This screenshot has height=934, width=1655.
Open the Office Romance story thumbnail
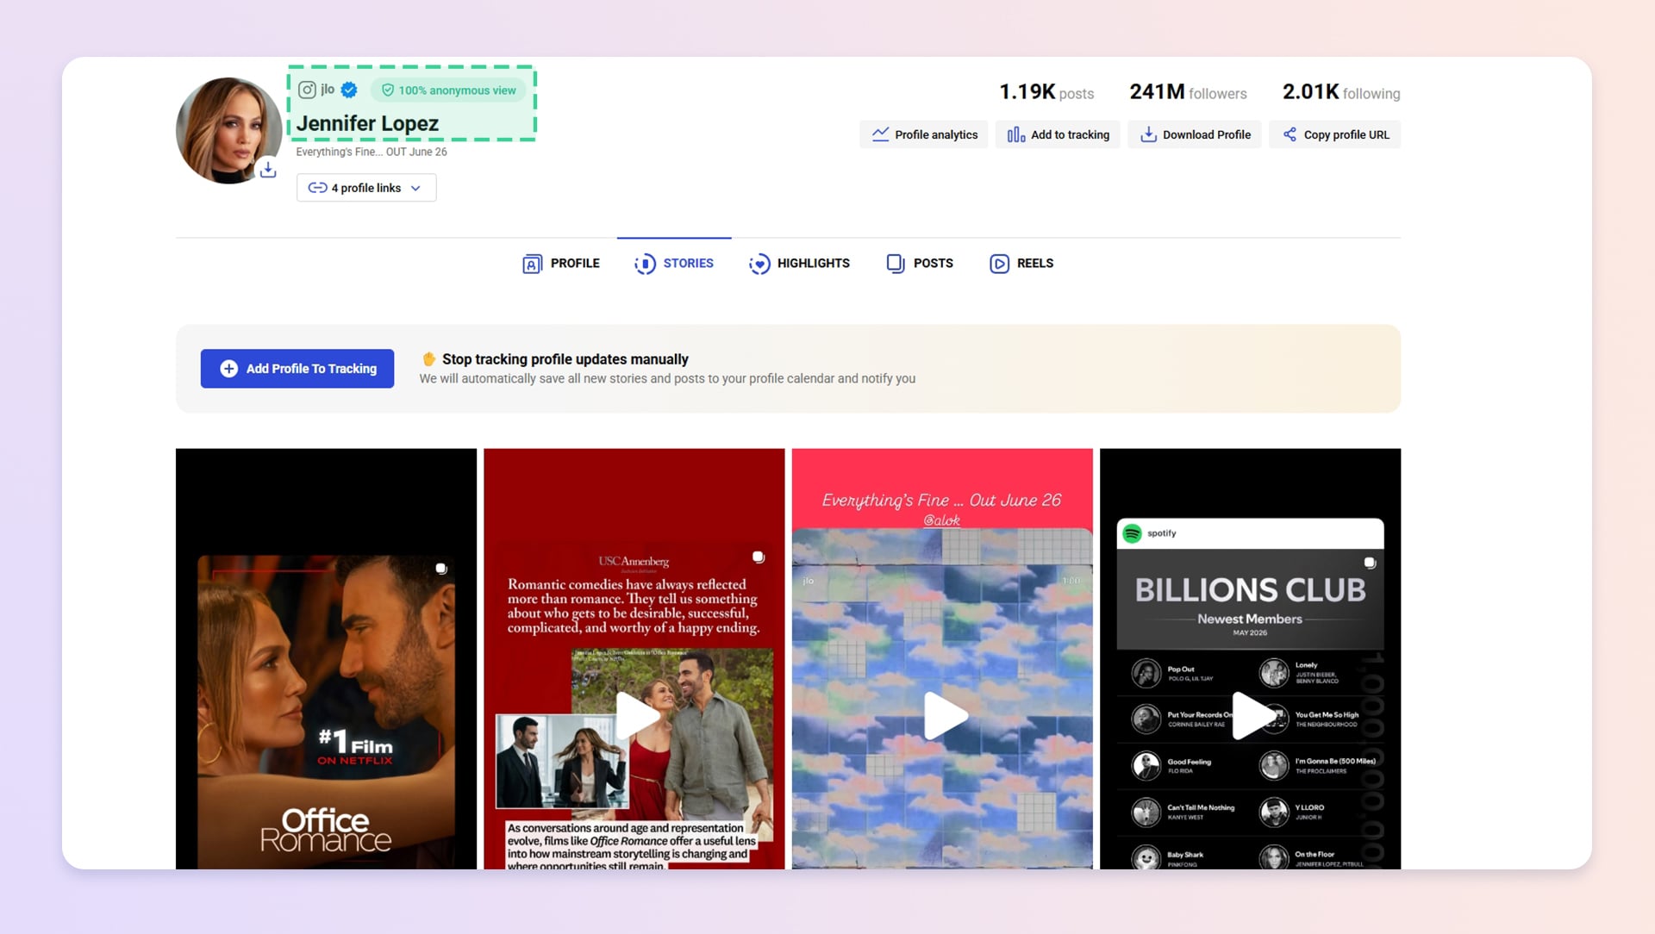[x=326, y=658]
